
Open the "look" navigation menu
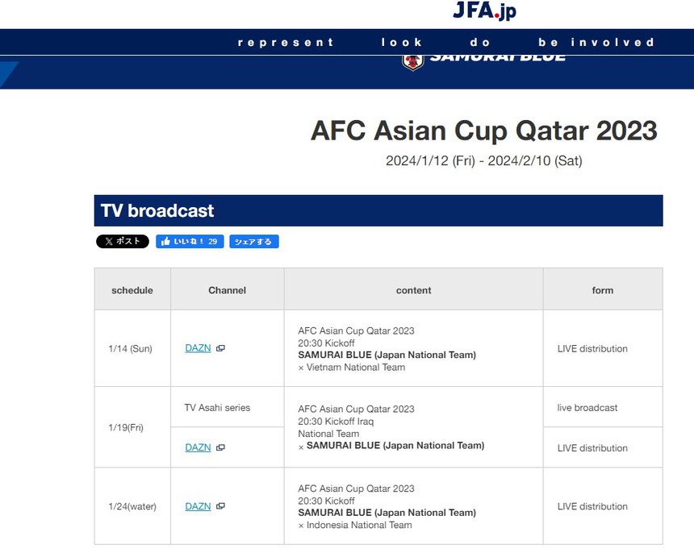402,43
